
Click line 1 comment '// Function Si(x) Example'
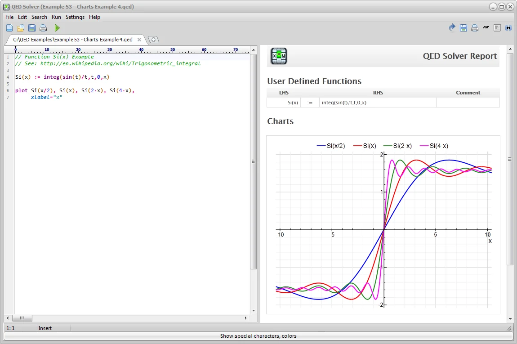[54, 57]
